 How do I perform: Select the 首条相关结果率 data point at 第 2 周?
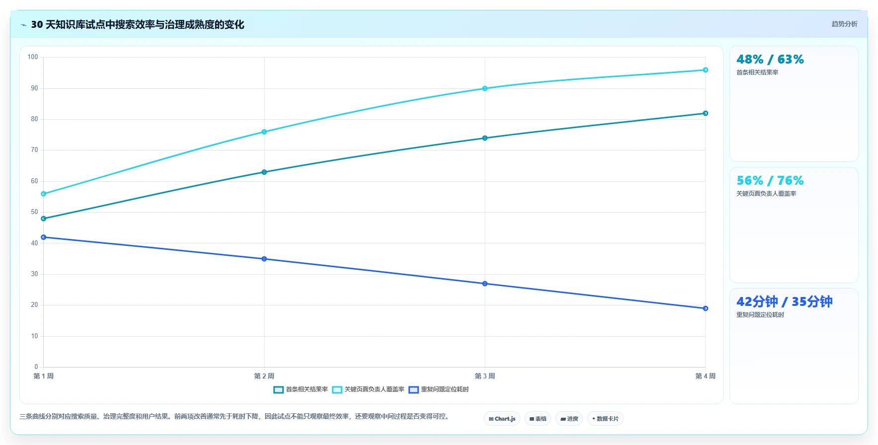[264, 172]
